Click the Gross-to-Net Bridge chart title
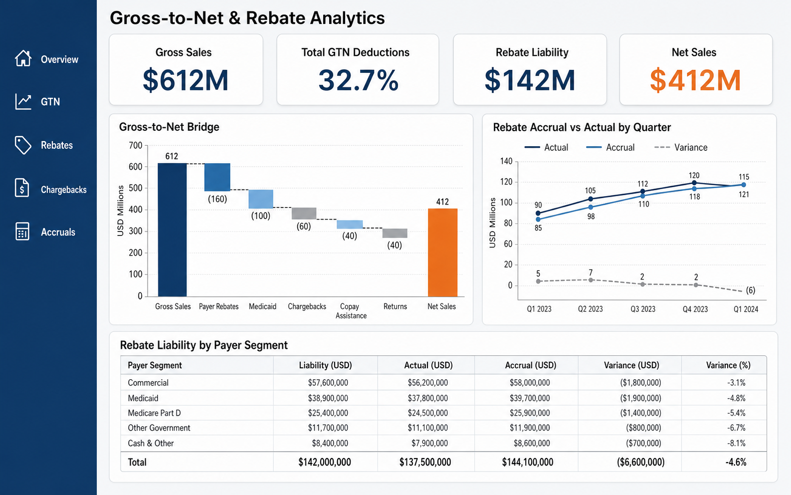This screenshot has width=791, height=495. (x=169, y=127)
